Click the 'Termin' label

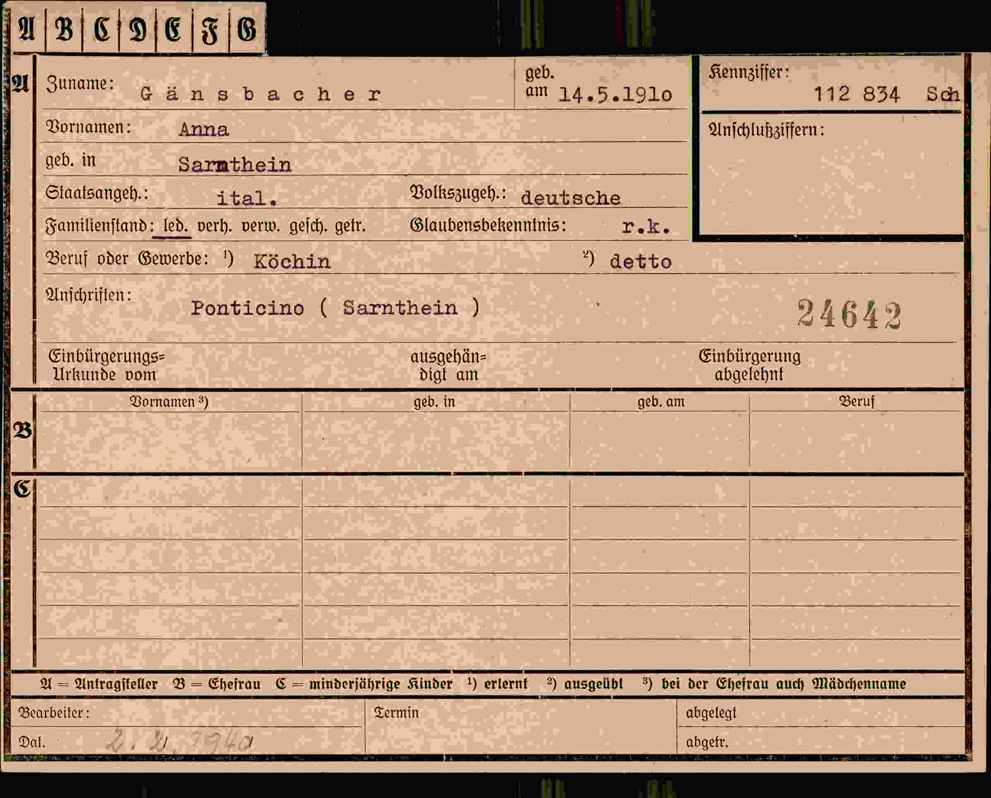(396, 712)
